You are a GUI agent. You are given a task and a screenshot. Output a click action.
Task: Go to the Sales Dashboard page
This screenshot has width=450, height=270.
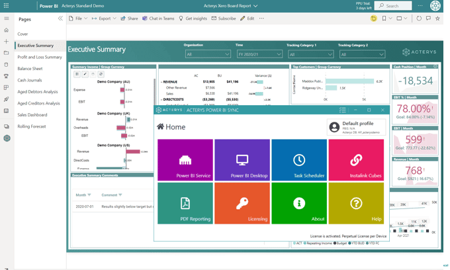pos(32,115)
